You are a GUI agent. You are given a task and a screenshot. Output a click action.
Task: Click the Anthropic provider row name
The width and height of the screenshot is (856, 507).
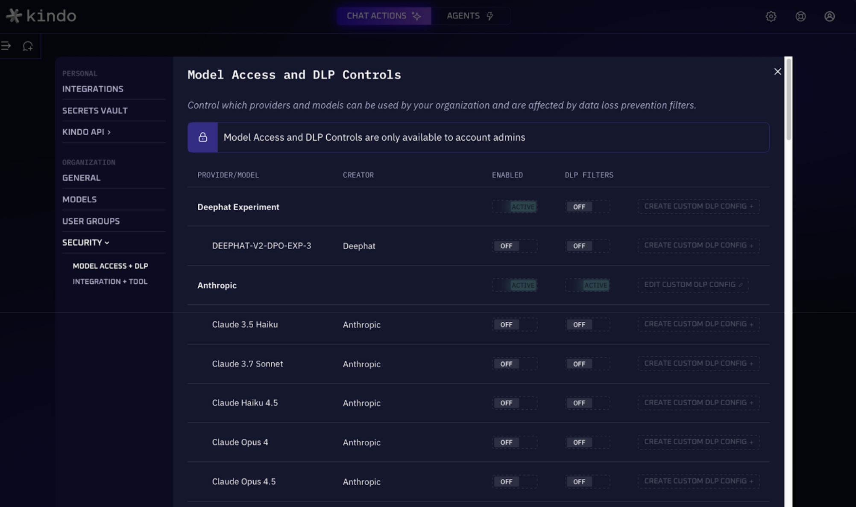pos(217,286)
